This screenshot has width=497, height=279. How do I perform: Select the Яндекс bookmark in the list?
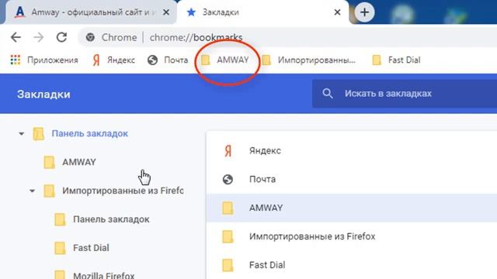[352, 151]
